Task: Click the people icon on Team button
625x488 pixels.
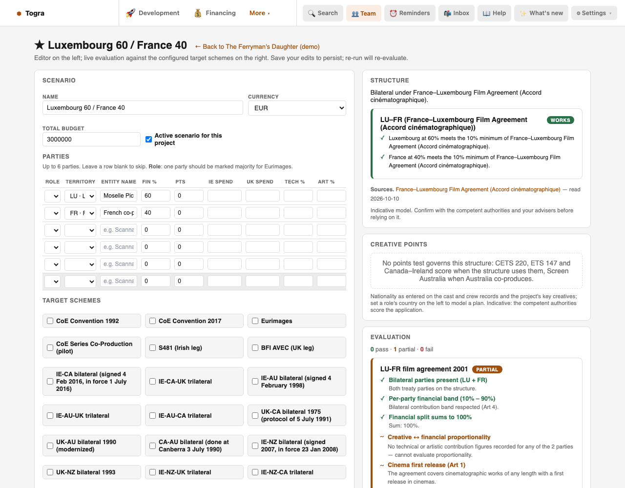Action: click(x=355, y=14)
